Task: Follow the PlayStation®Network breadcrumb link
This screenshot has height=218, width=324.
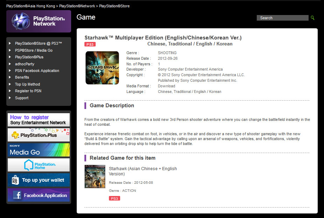Action: (77, 6)
